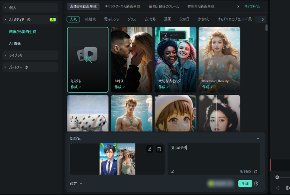
Task: Collapse AI メディア section
Action: (5, 19)
